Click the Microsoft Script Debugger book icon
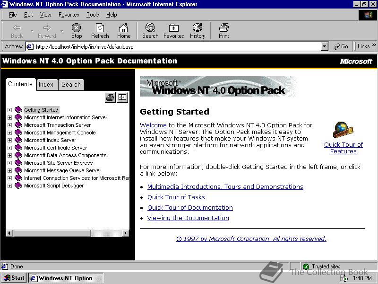This screenshot has height=284, width=378. pyautogui.click(x=18, y=186)
